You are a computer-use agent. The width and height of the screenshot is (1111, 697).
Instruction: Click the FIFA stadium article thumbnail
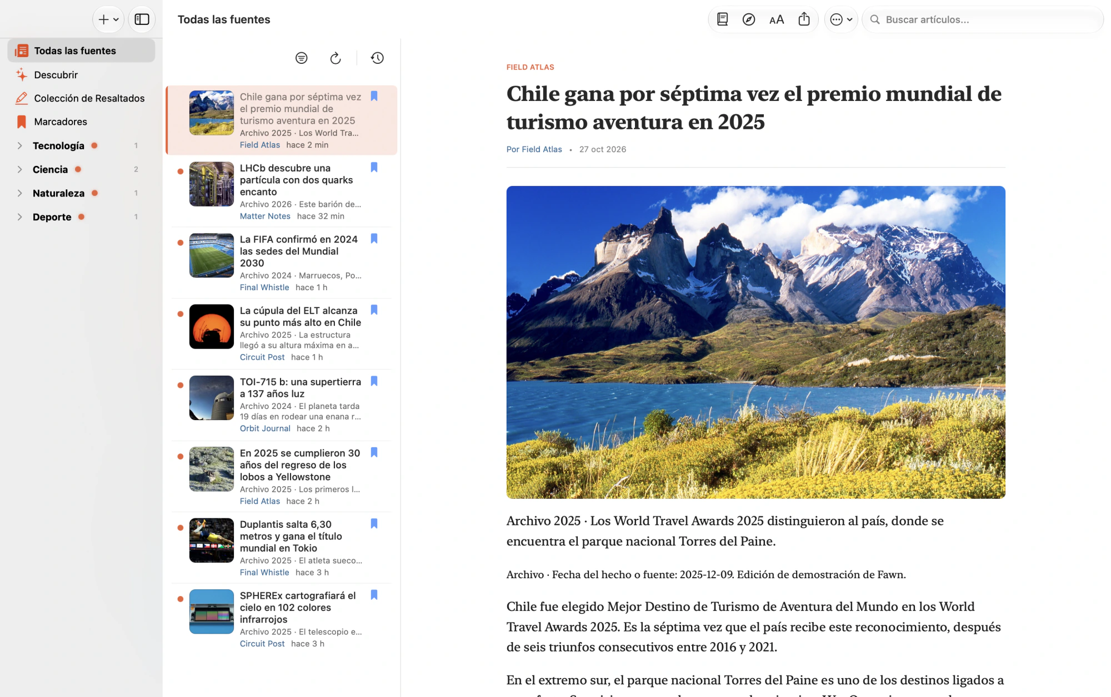pos(211,255)
